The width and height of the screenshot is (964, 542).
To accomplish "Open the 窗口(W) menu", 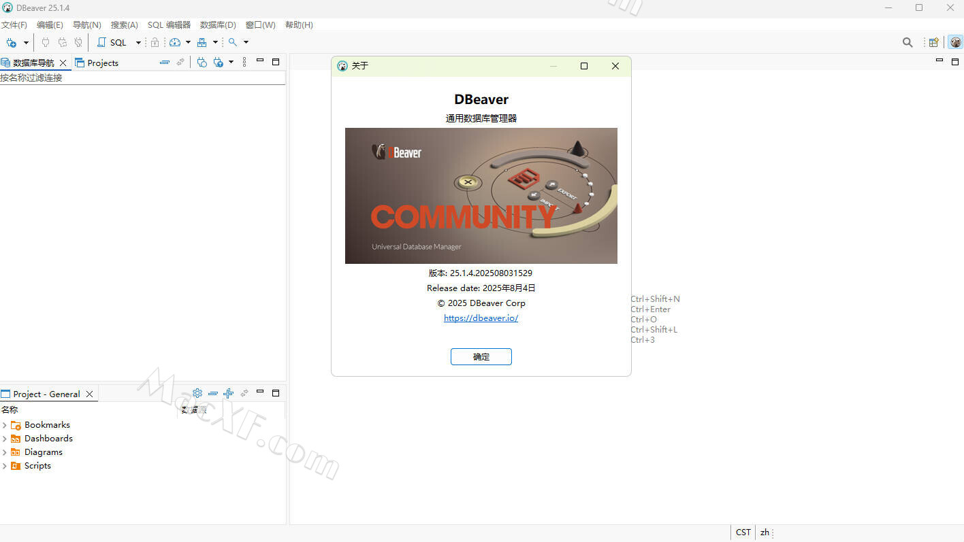I will (x=261, y=24).
